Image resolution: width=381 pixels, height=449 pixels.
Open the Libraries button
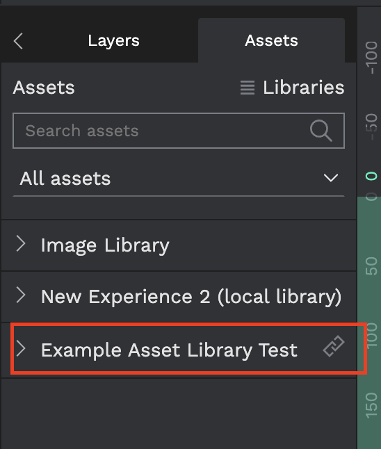click(x=292, y=88)
